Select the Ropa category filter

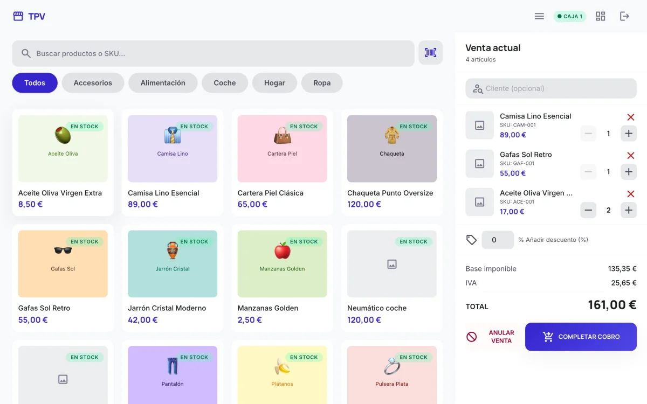click(322, 83)
